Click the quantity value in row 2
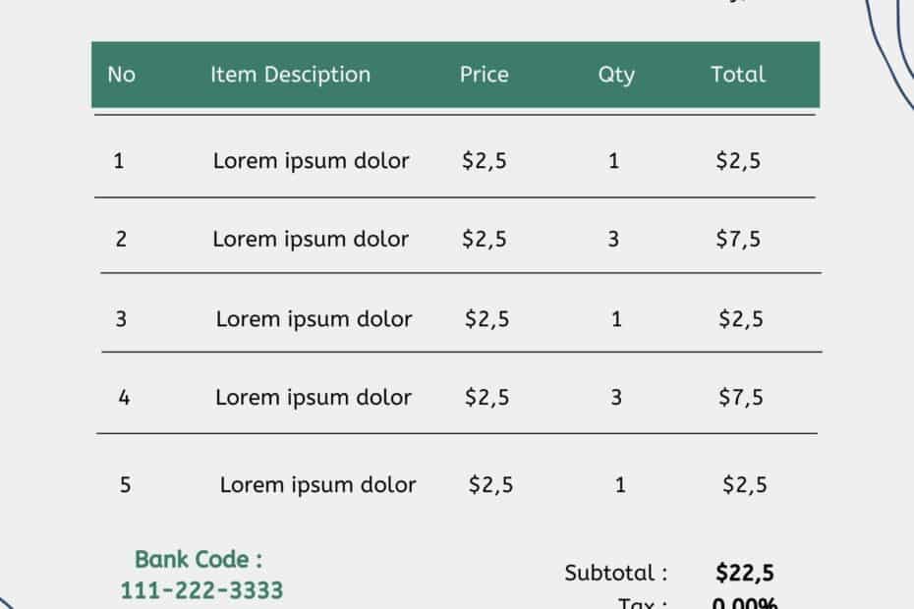Screen dimensions: 914x609 pyautogui.click(x=613, y=239)
